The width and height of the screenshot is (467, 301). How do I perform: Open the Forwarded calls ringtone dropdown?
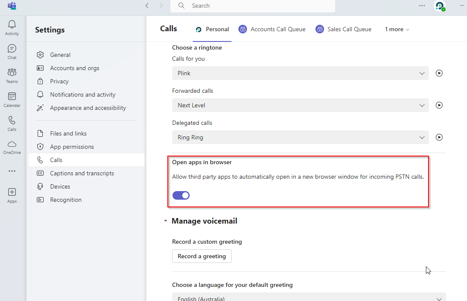point(300,105)
